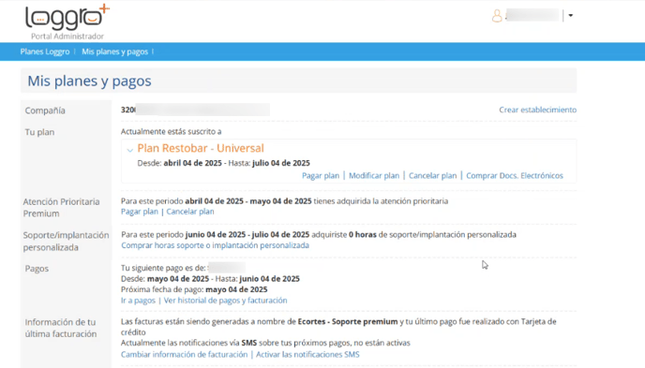Open the Mis planes y pagos menu

[114, 52]
